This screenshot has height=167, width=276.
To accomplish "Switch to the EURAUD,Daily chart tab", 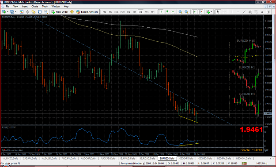I will pyautogui.click(x=128, y=158).
